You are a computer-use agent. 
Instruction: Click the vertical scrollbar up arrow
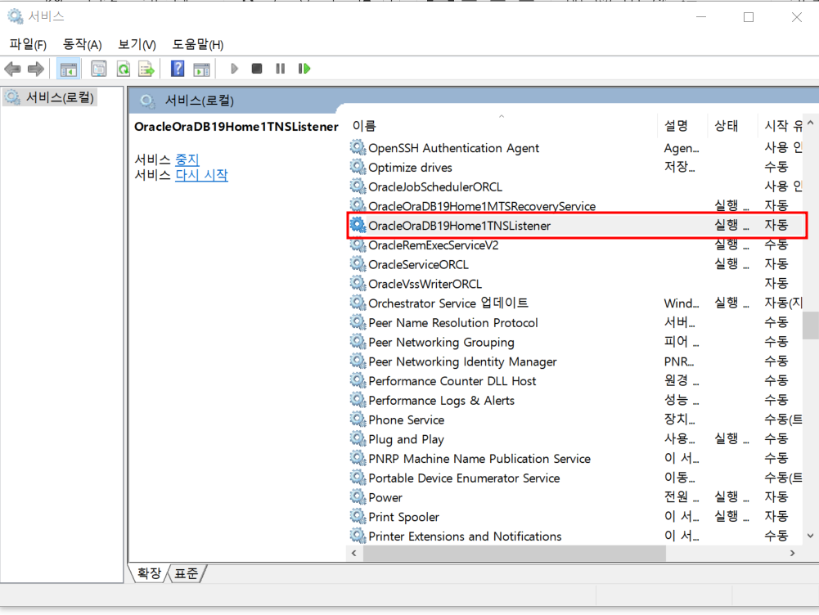[810, 123]
